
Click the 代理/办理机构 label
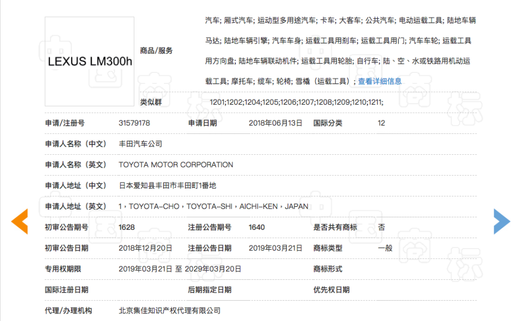[69, 311]
